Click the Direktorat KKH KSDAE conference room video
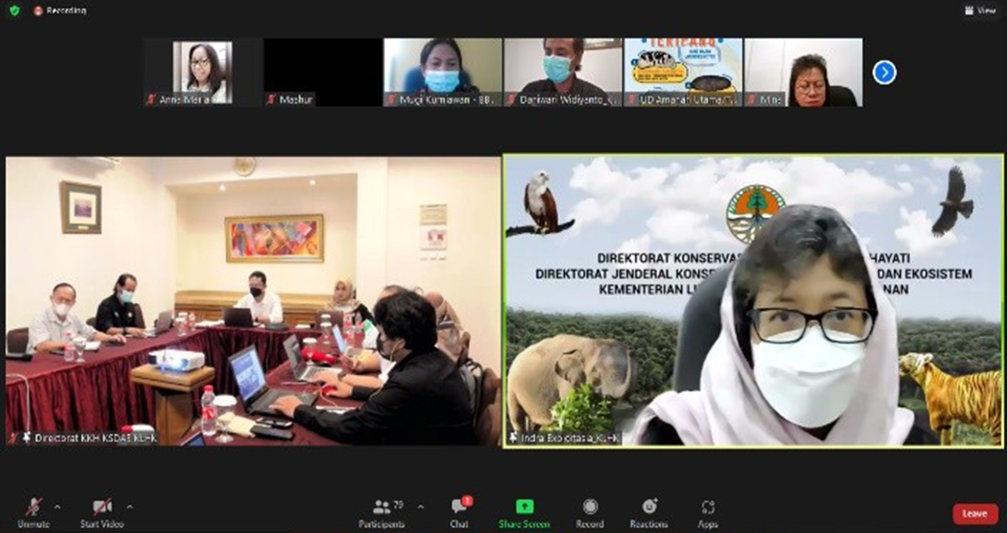Screen dimensions: 1007x533 click(x=253, y=301)
